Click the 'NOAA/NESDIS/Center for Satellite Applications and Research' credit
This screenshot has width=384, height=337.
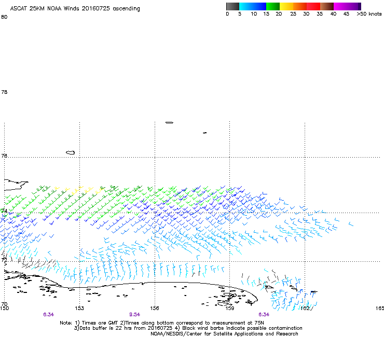click(224, 334)
